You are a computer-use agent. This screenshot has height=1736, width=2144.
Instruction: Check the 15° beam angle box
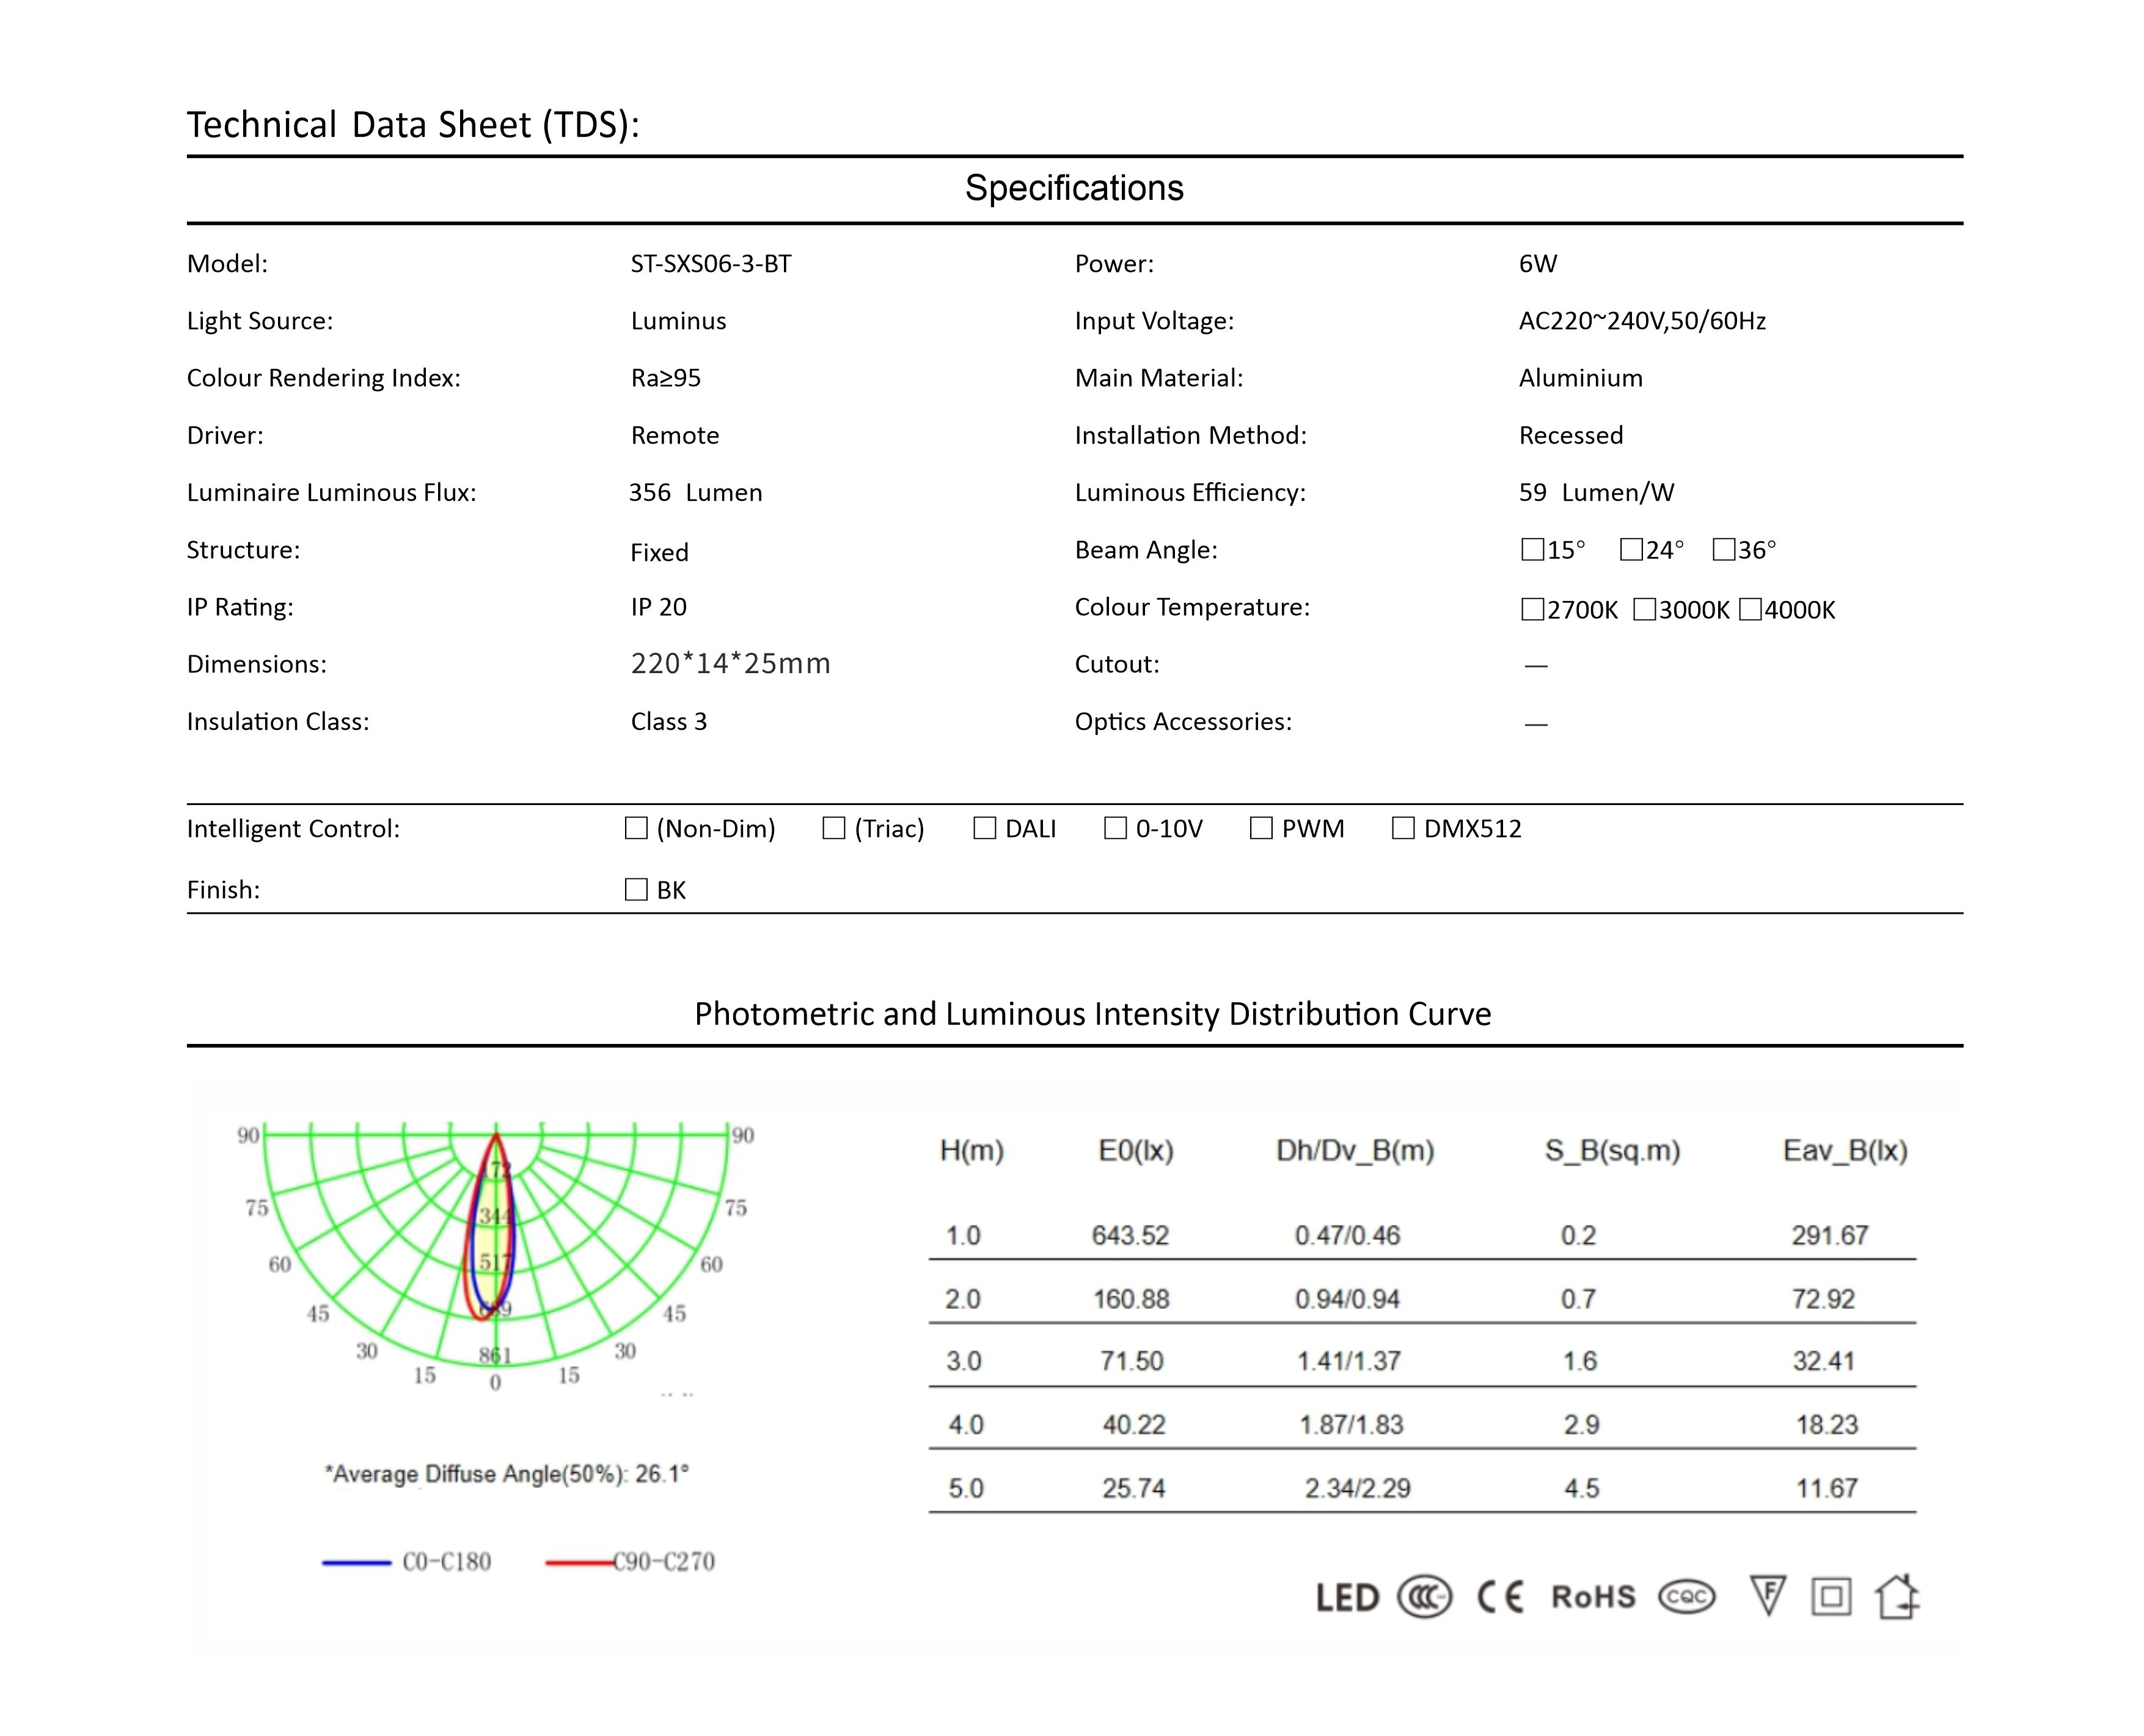tap(1532, 550)
